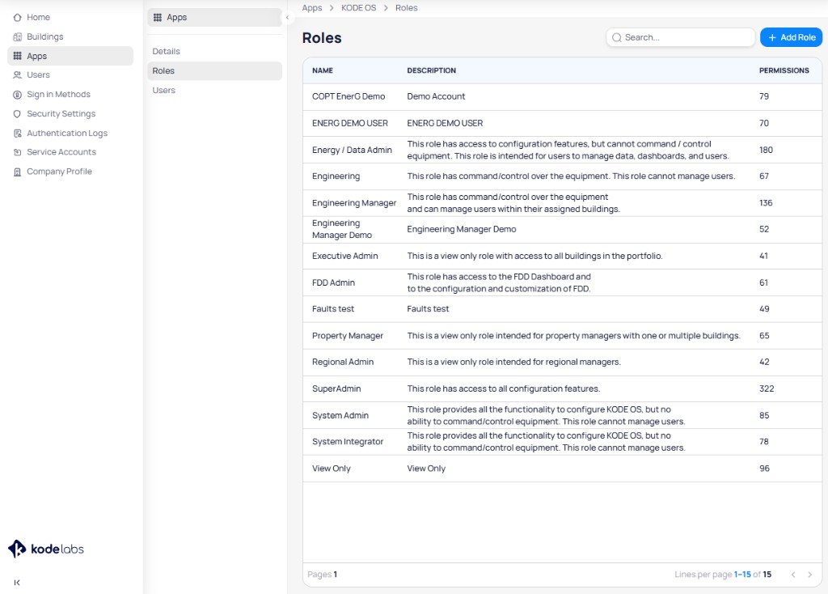Click the DESCRIPTION column header
The width and height of the screenshot is (828, 594).
click(x=431, y=71)
